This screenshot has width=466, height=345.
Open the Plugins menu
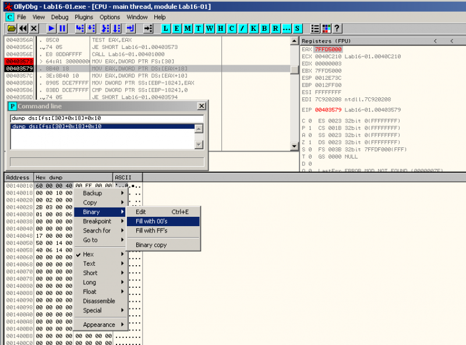(x=85, y=17)
